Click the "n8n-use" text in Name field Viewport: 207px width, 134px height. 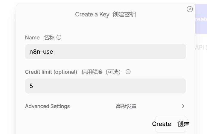coord(41,52)
